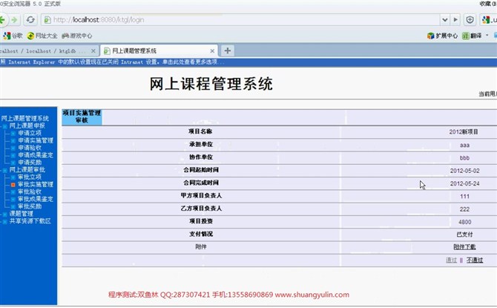This screenshot has width=497, height=308.
Task: Click the 乙方项目负责人 value 222
Action: click(x=464, y=209)
